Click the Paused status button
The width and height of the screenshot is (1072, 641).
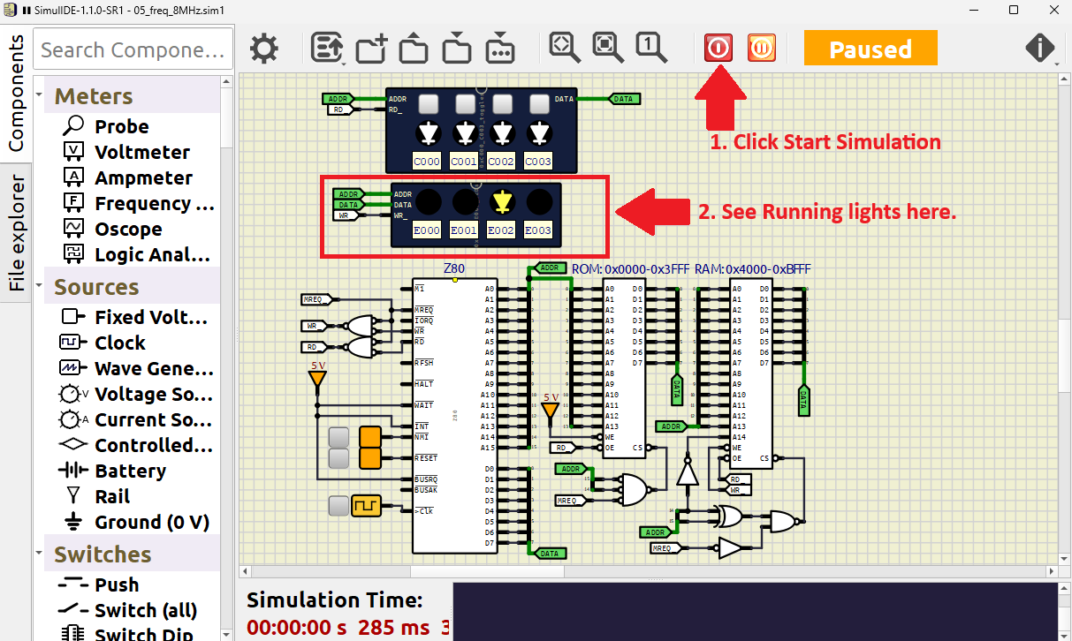pyautogui.click(x=870, y=48)
